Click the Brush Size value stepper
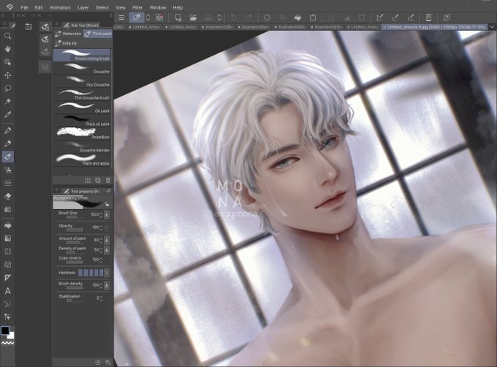Screen dimensions: 497x367 101,214
